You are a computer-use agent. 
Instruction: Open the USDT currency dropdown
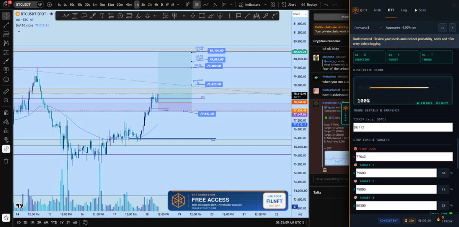pyautogui.click(x=301, y=14)
